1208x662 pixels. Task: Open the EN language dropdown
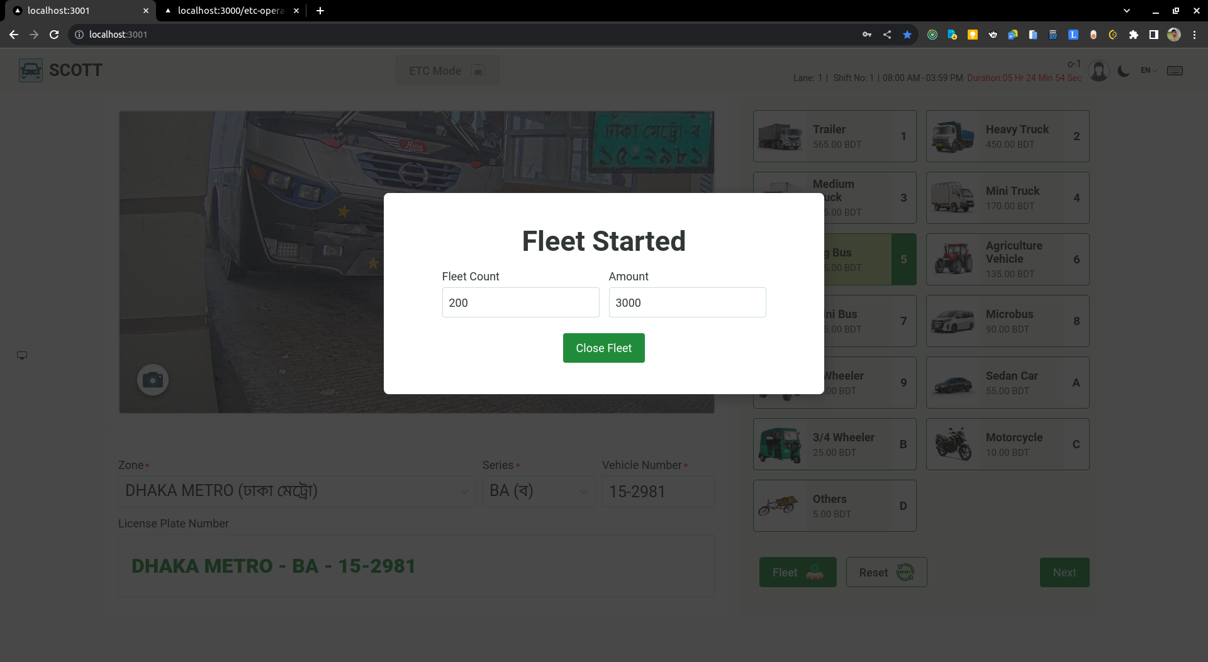1149,70
